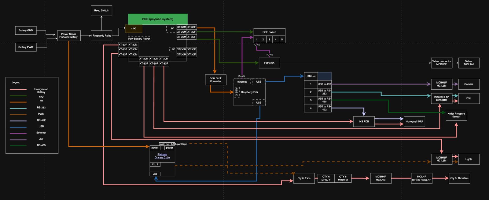Select the 5v5a Buck Converter block
Image resolution: width=489 pixels, height=200 pixels.
click(x=215, y=80)
